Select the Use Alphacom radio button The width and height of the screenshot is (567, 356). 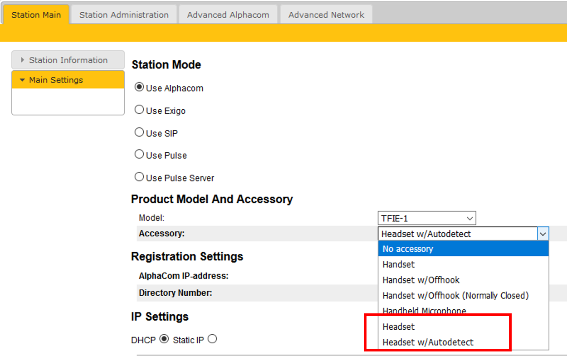click(x=139, y=88)
